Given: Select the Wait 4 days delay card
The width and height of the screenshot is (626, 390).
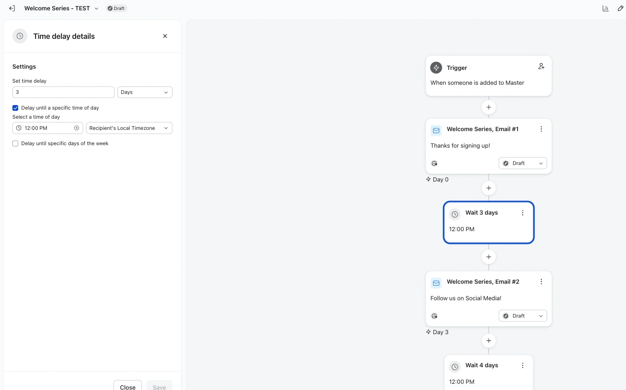Looking at the screenshot, I should pos(489,373).
